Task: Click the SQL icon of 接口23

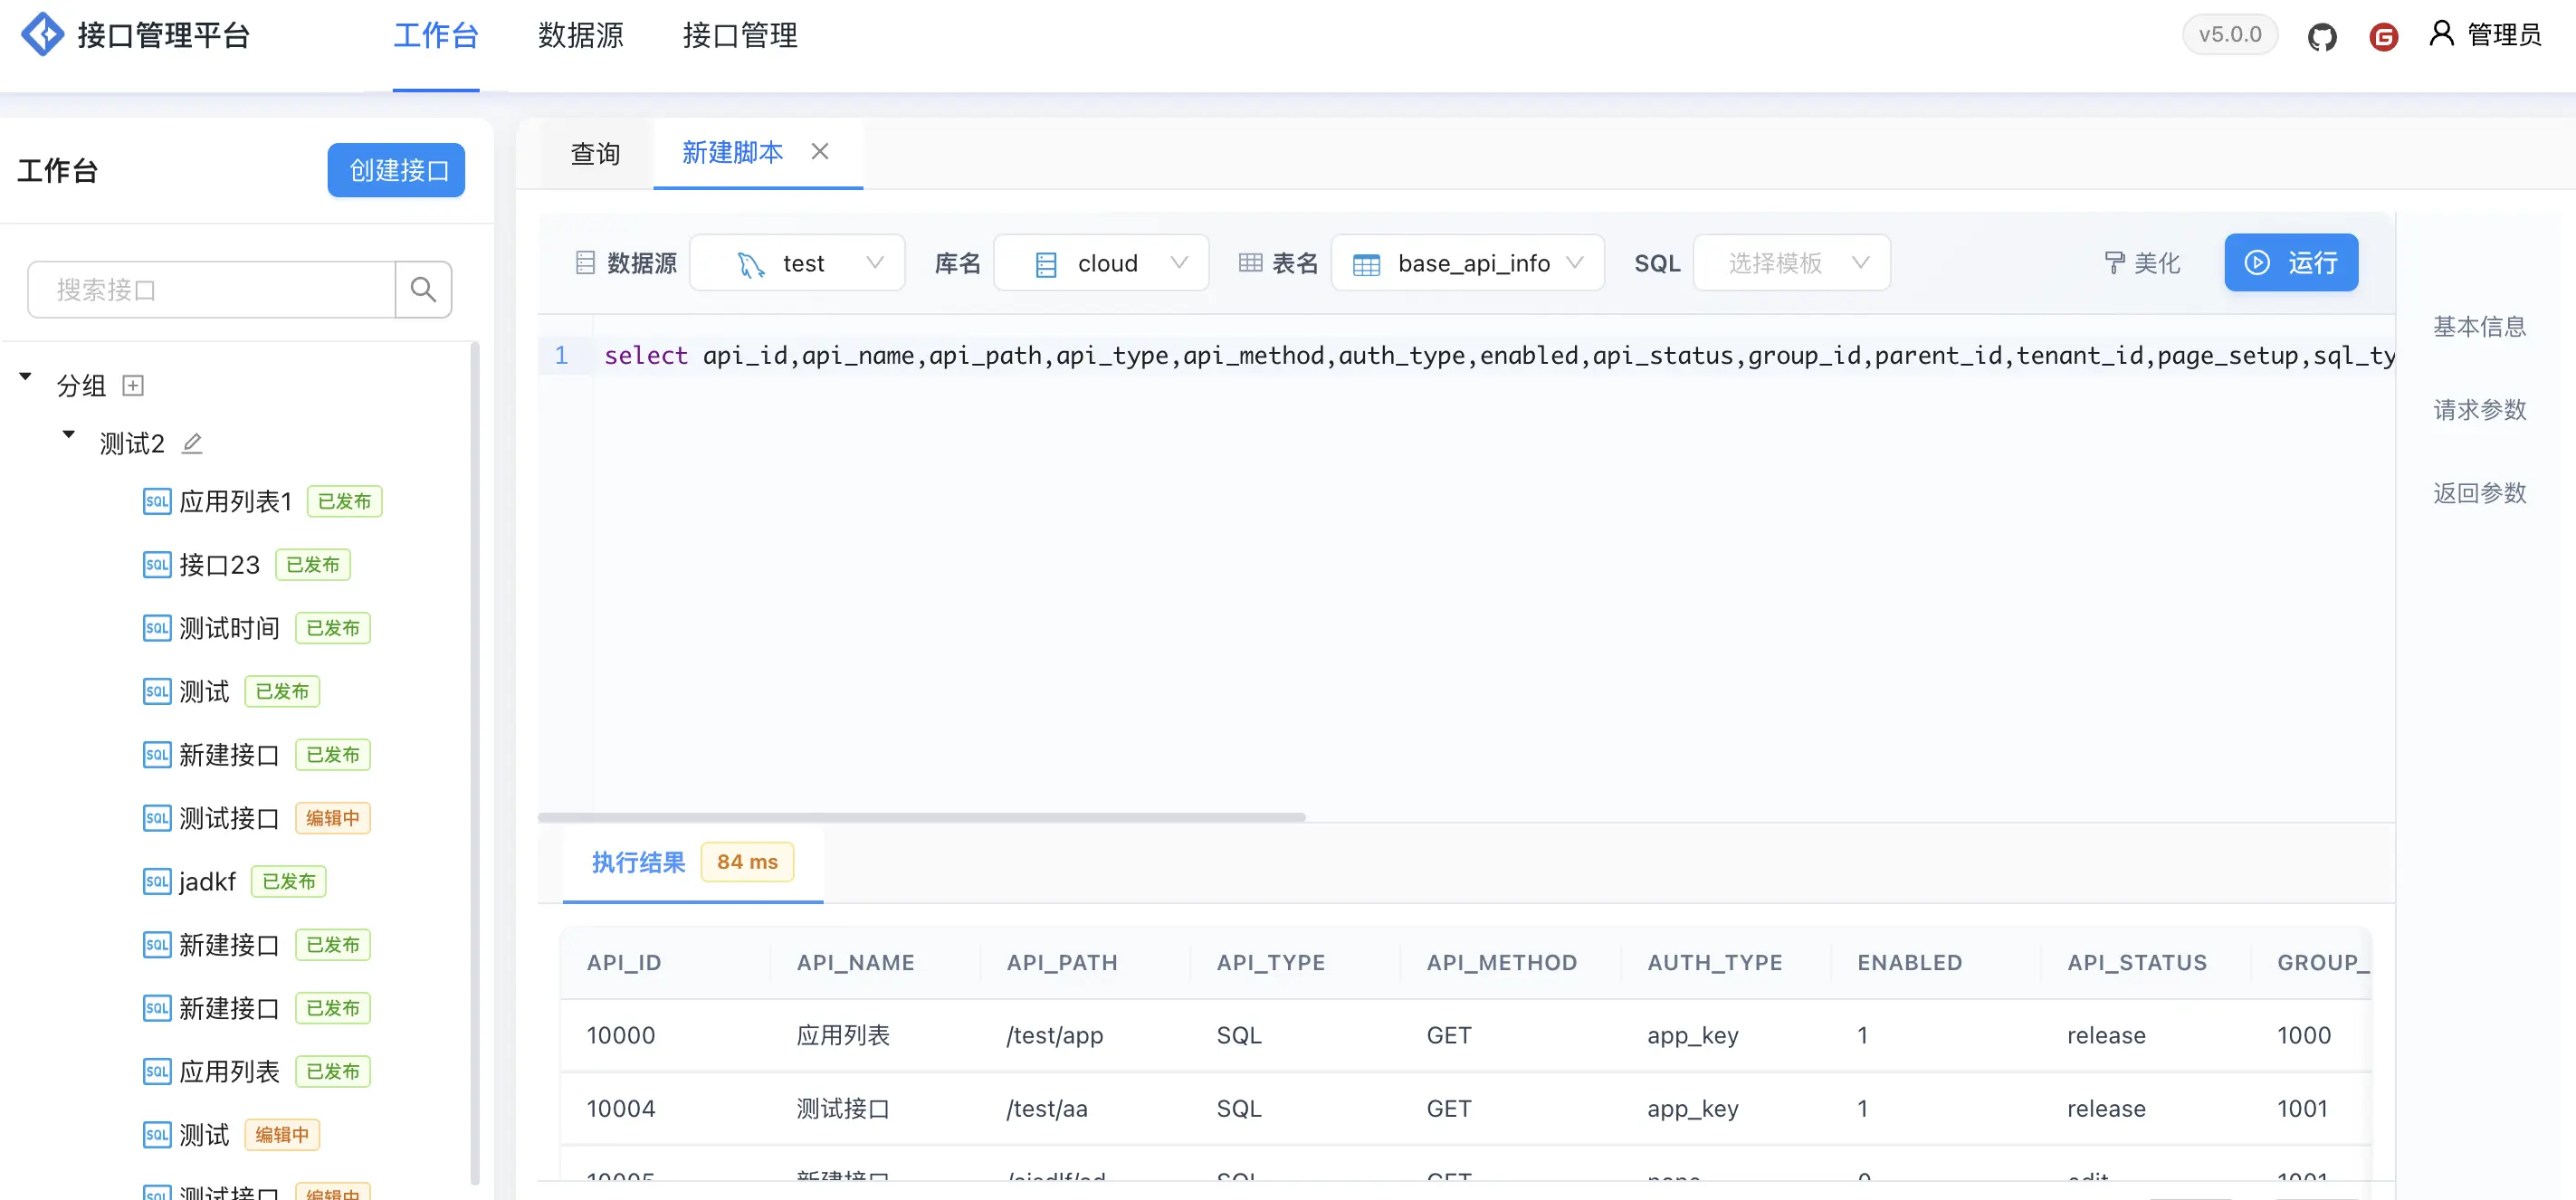Action: pyautogui.click(x=157, y=565)
